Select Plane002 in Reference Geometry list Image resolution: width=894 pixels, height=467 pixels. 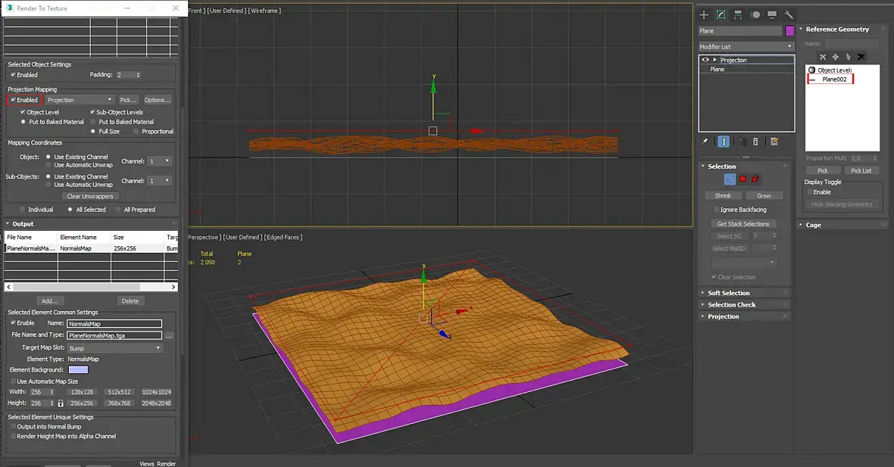tap(834, 79)
